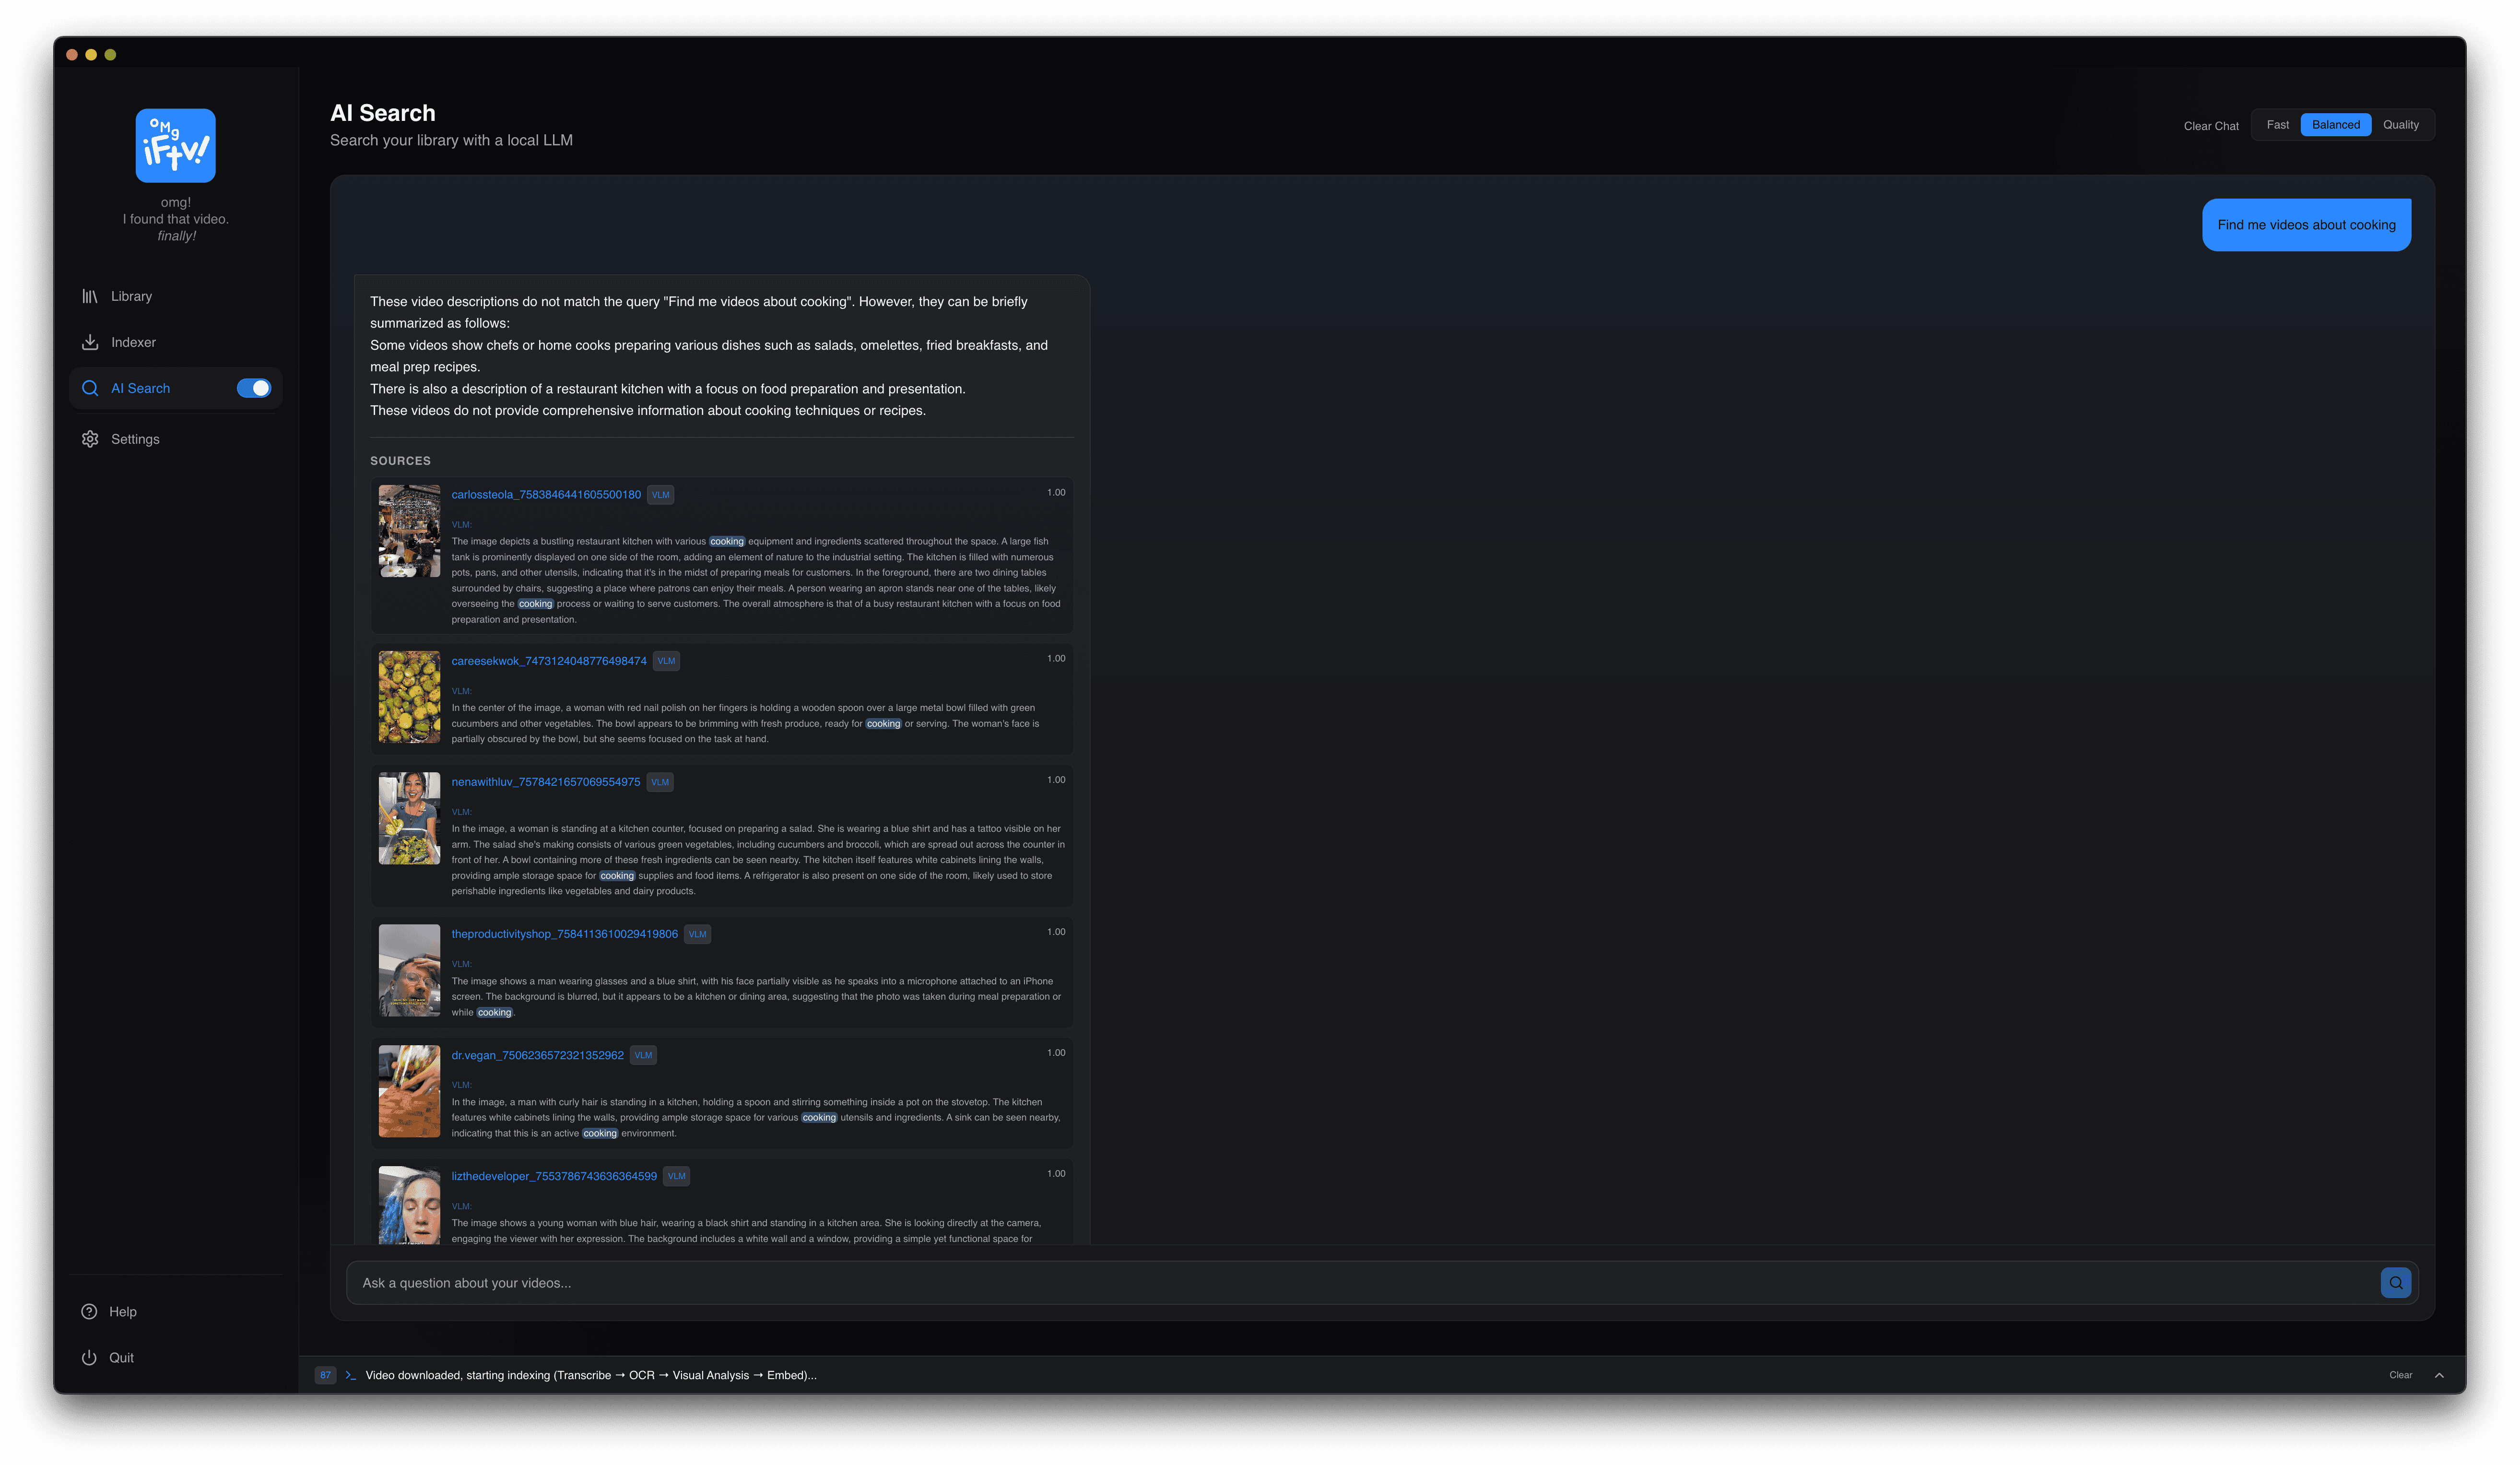Go to the Indexer page
The image size is (2520, 1465).
pos(133,342)
